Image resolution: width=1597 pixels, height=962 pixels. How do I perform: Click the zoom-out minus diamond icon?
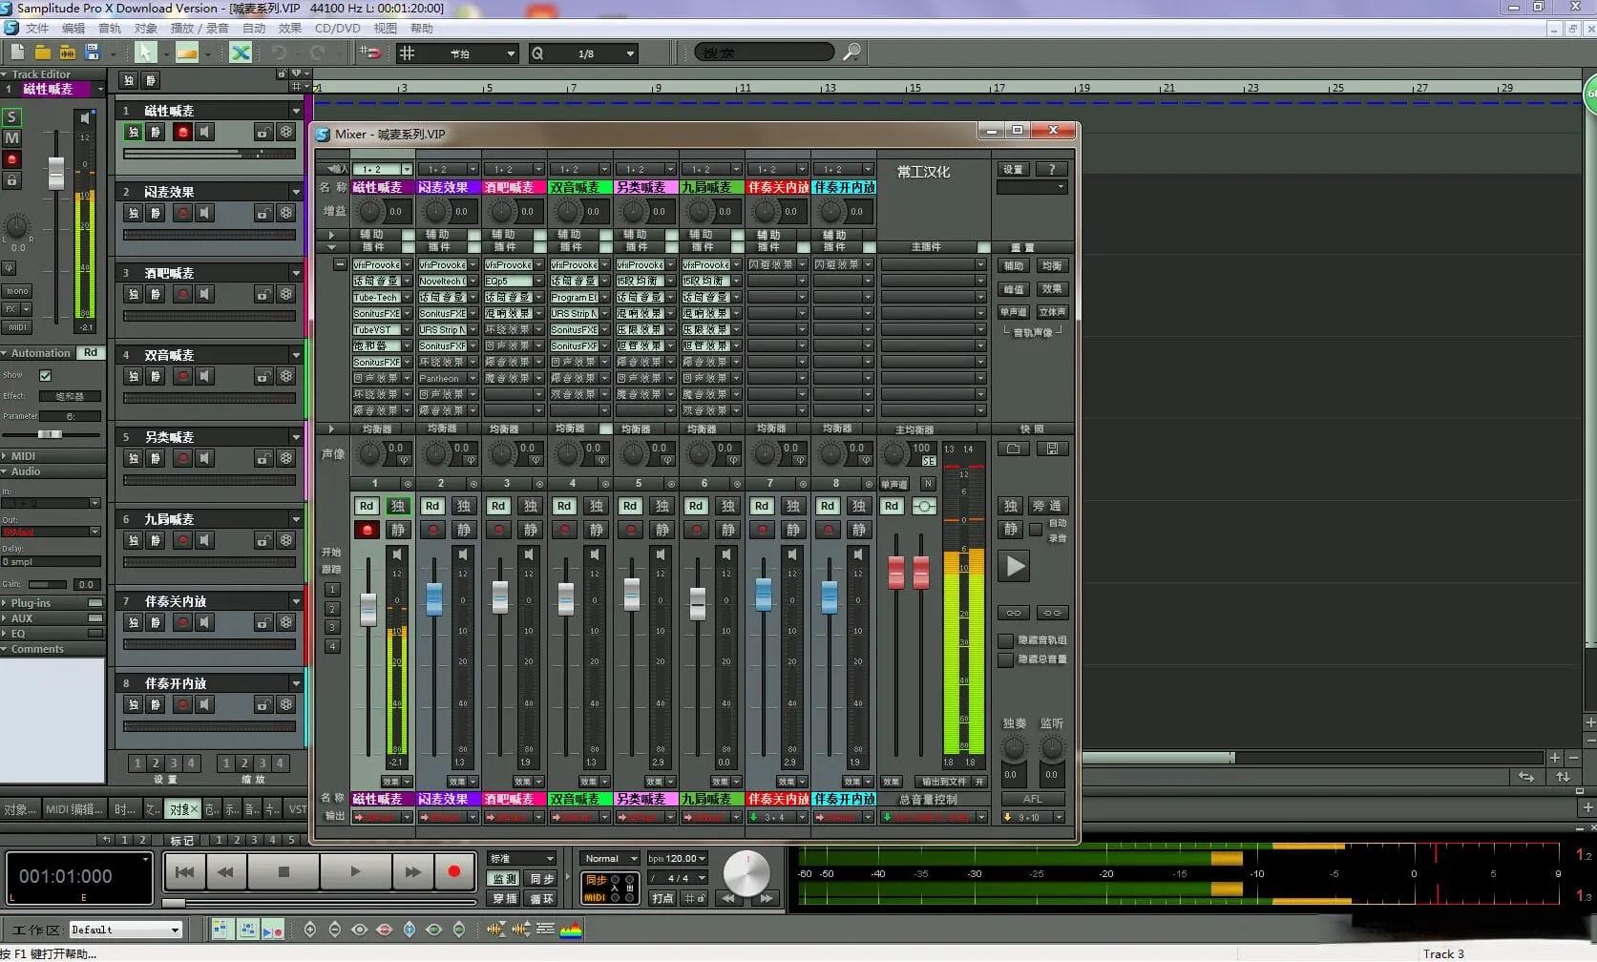(334, 930)
